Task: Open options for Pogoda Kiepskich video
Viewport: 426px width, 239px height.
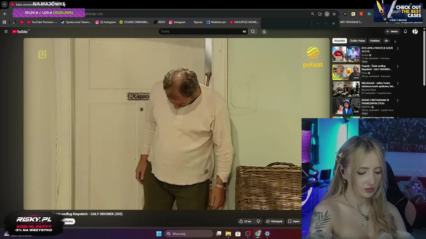Action: coord(397,66)
